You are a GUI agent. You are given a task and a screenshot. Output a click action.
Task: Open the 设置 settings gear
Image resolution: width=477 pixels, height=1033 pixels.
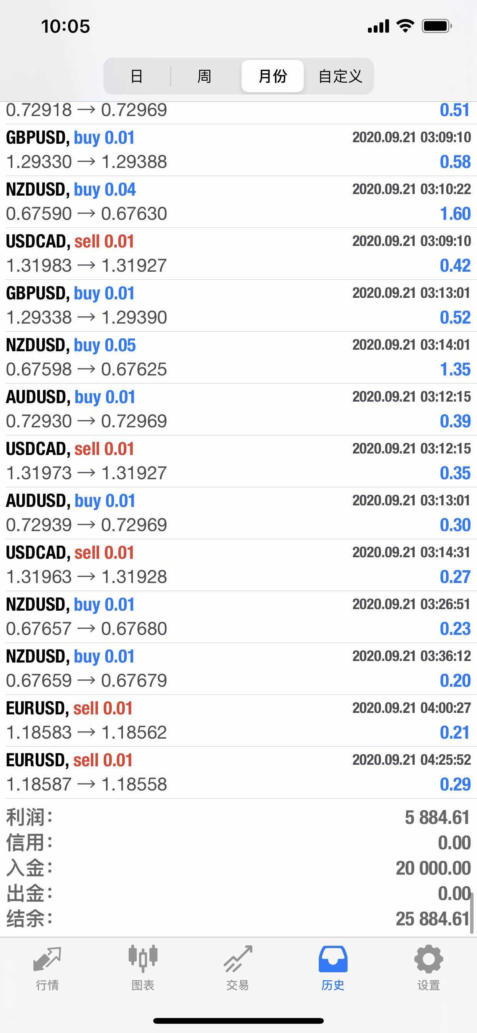tap(428, 960)
